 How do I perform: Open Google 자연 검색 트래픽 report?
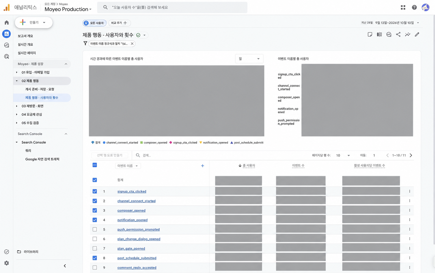tap(42, 159)
